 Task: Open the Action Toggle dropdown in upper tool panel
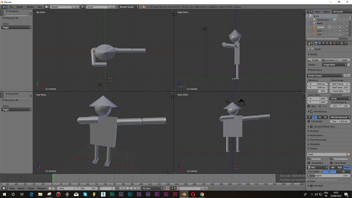click(x=16, y=28)
